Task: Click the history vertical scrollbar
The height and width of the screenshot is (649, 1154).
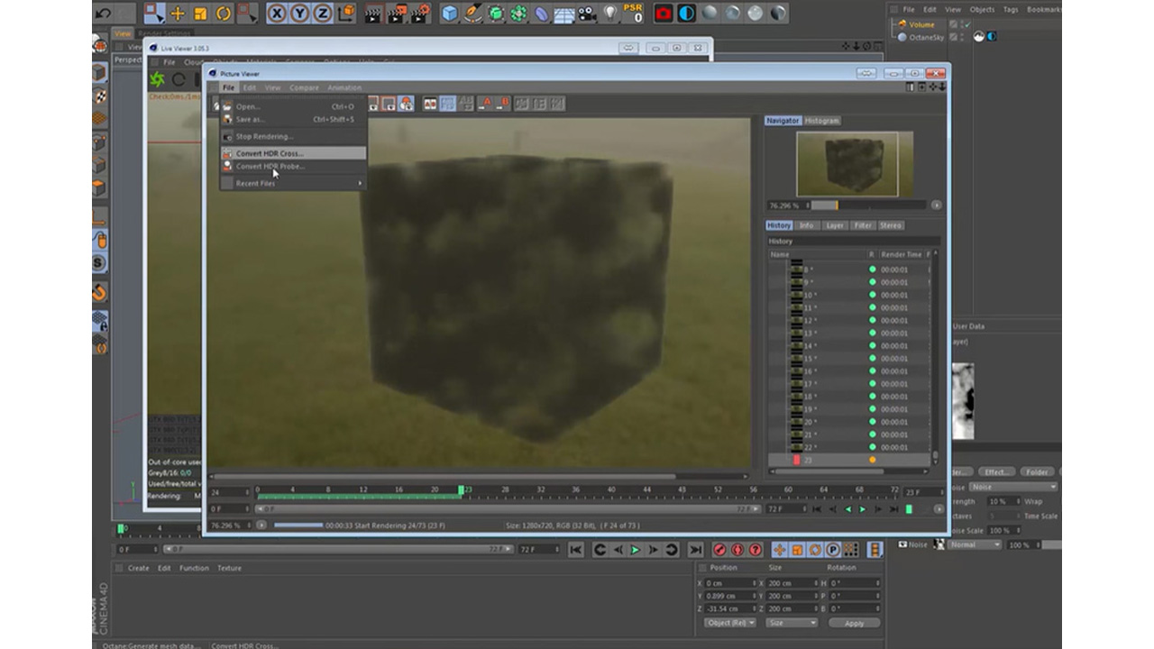Action: point(935,357)
